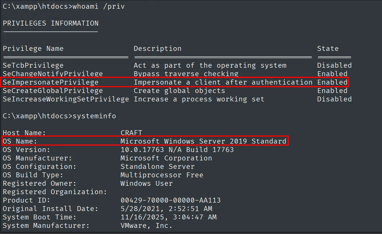
Task: Click the 'Host Name:' label
Action: [24, 133]
